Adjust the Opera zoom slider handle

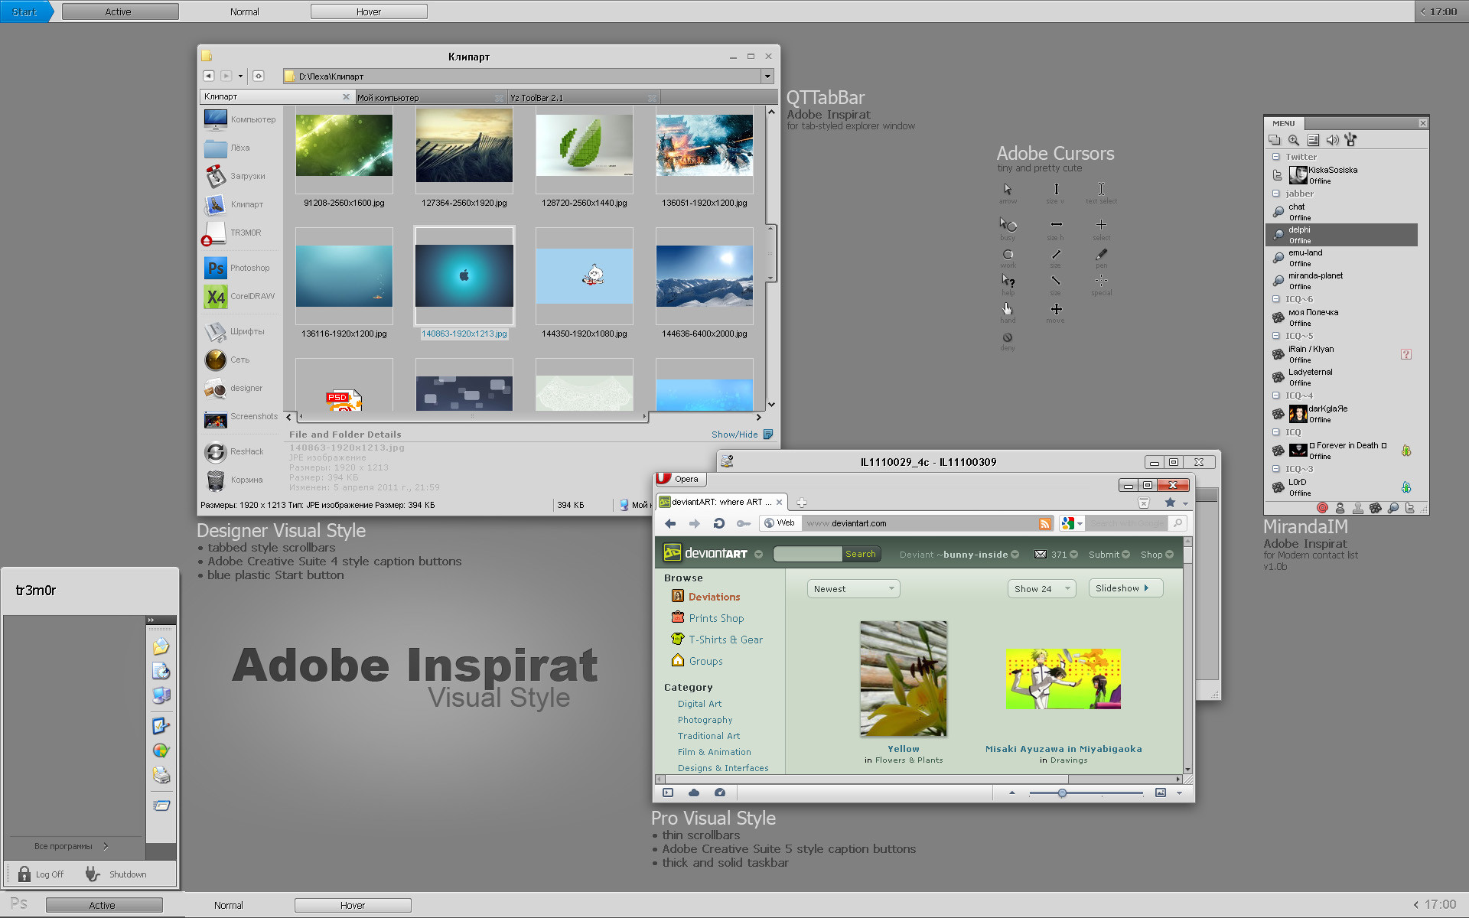(1062, 793)
